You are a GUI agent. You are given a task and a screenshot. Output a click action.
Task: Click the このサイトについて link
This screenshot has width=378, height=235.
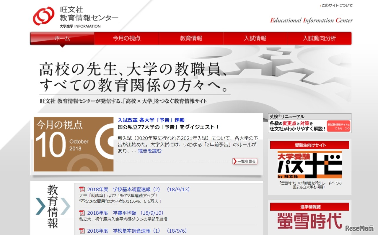pyautogui.click(x=336, y=5)
